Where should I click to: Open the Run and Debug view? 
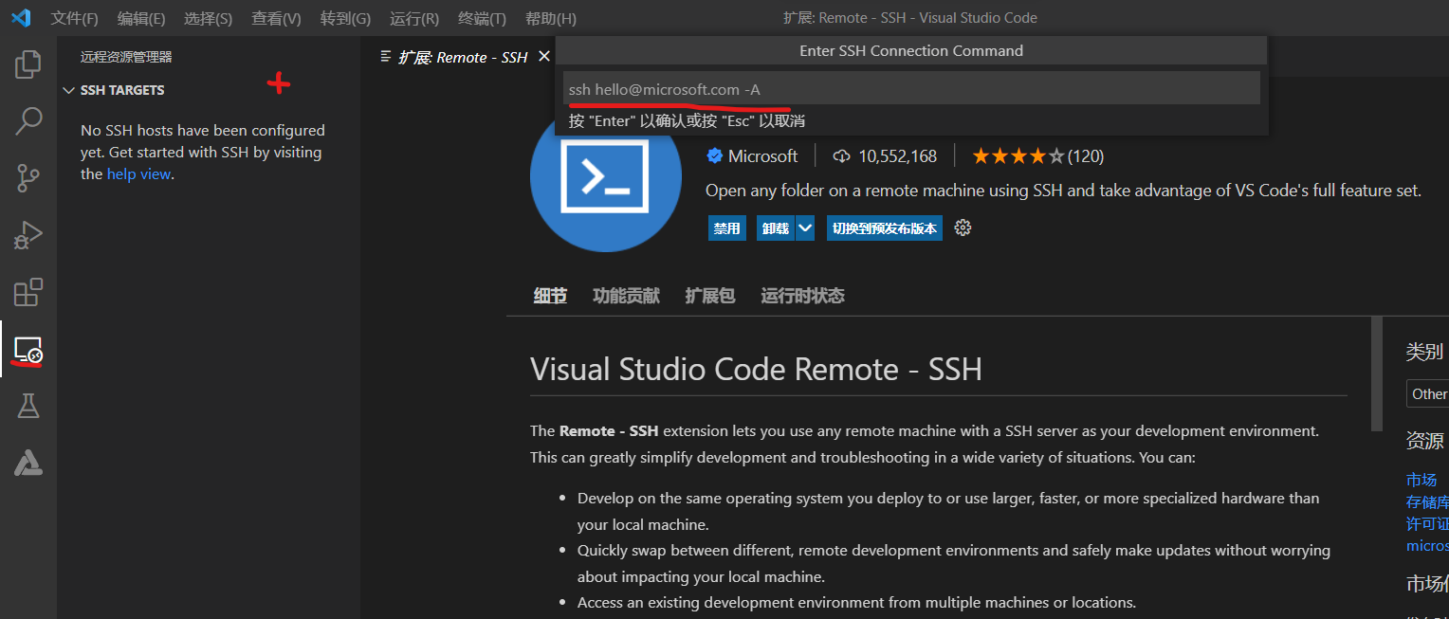pyautogui.click(x=28, y=234)
